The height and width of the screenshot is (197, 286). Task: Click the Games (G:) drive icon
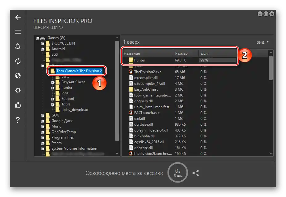click(x=43, y=38)
